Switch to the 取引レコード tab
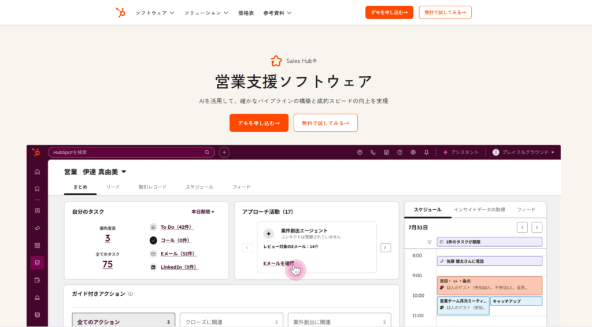 click(x=153, y=187)
